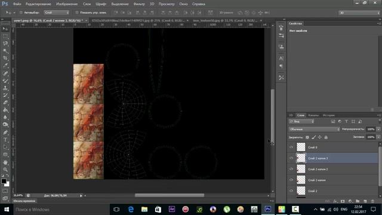Image resolution: width=382 pixels, height=215 pixels.
Task: Click the background color swatch
Action: tap(8, 185)
